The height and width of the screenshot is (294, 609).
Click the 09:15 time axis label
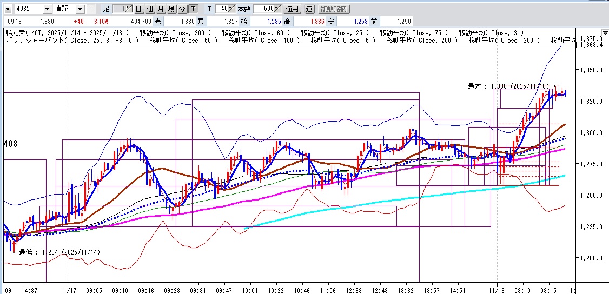(x=548, y=290)
